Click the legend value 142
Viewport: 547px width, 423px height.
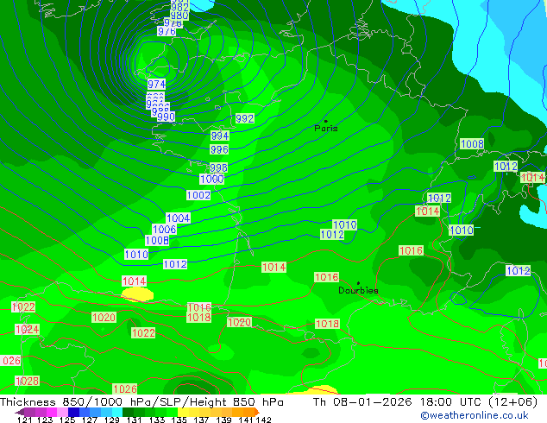tap(263, 420)
